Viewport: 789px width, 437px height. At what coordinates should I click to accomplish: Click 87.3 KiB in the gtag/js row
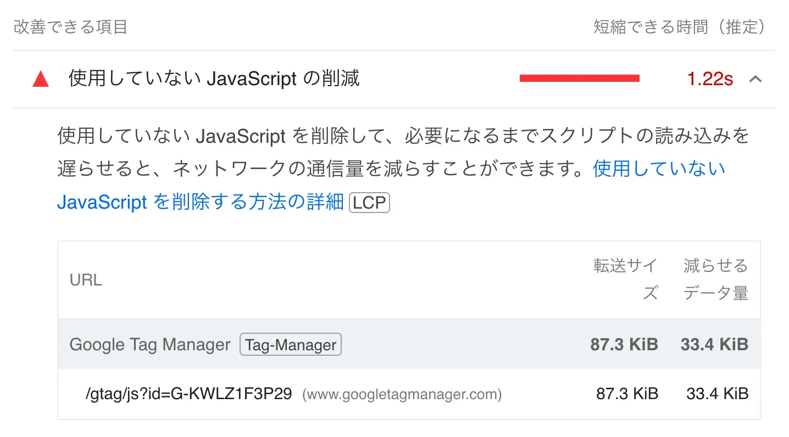pos(627,394)
